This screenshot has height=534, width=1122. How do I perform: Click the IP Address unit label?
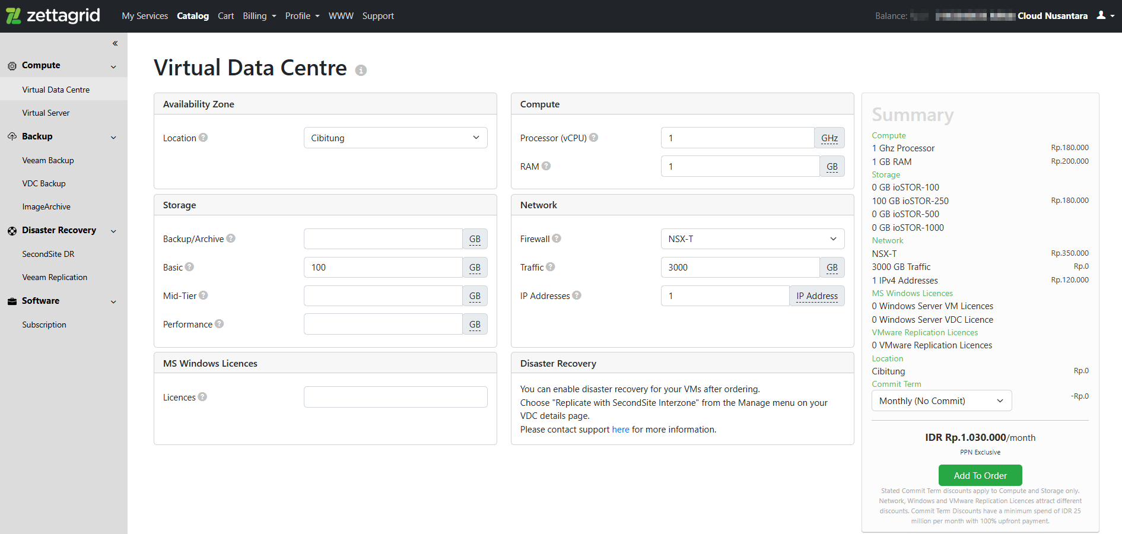point(817,295)
